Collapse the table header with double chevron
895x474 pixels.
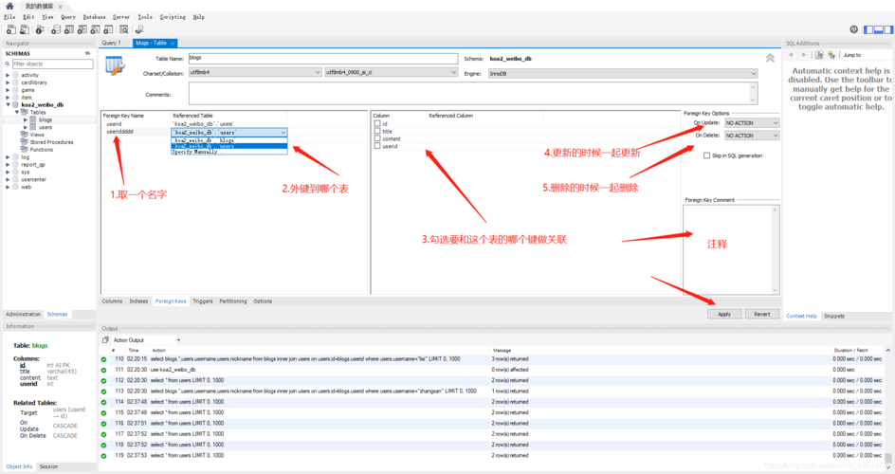[x=770, y=58]
